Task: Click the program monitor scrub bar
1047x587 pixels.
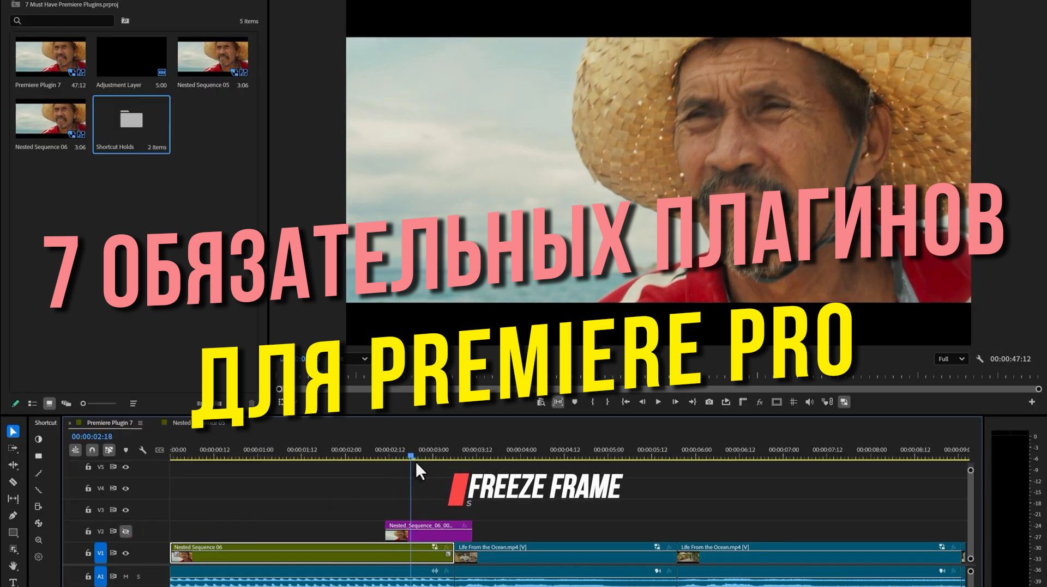Action: point(659,389)
